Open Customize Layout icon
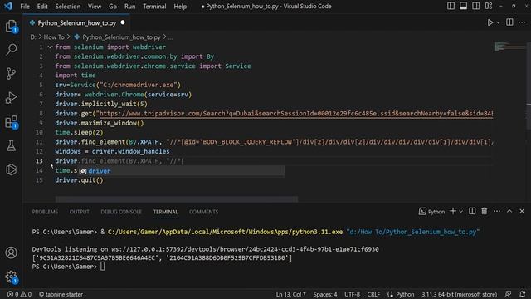Viewport: 531px width, 299px height. point(489,6)
